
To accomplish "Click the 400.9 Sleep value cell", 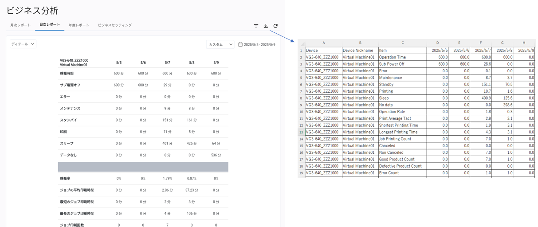I will point(481,98).
